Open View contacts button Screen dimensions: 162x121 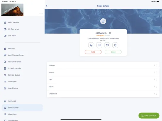coord(149,115)
